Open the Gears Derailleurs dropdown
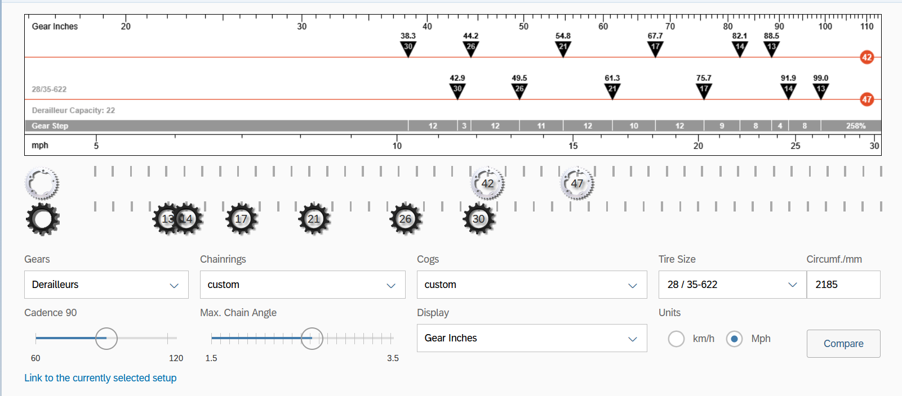Viewport: 902px width, 396px height. (x=106, y=285)
